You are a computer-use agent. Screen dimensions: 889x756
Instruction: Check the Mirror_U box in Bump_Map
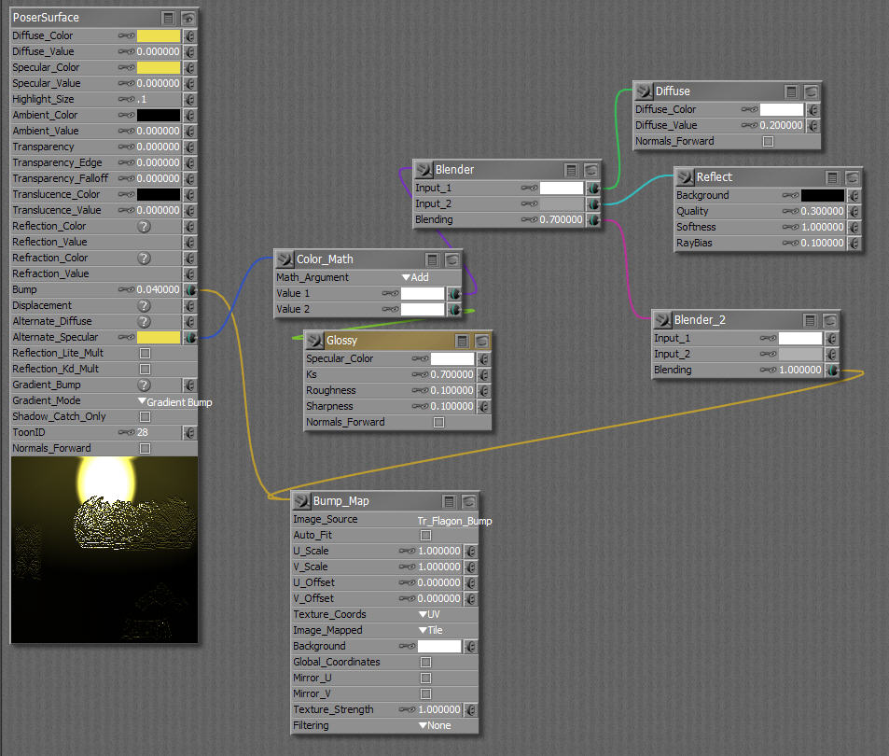(426, 678)
